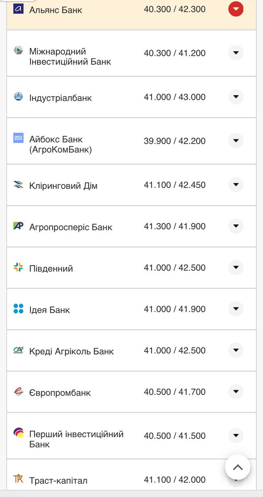Open the Траст-капітал bank name
Screen dimensions: 263x497
pyautogui.click(x=58, y=481)
